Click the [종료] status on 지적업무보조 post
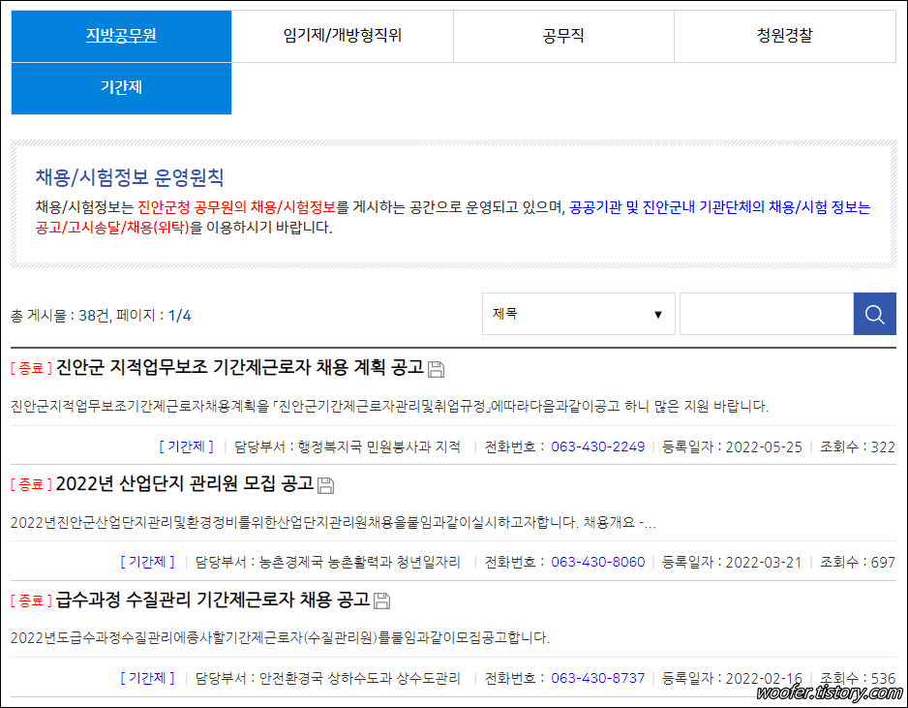Screen dimensions: 908x708 point(31,368)
